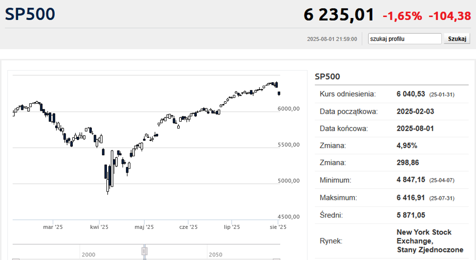Click the SP500 heading above stats table
This screenshot has height=260, width=476.
tap(327, 77)
